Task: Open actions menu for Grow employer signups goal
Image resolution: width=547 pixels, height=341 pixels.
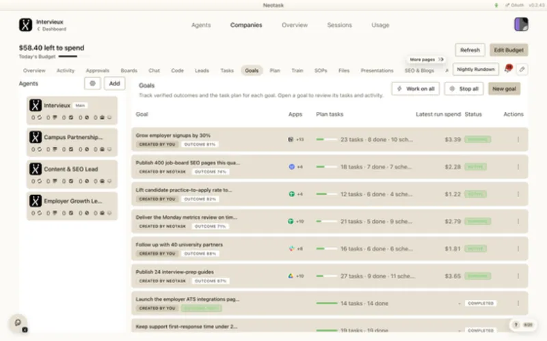Action: coord(518,140)
